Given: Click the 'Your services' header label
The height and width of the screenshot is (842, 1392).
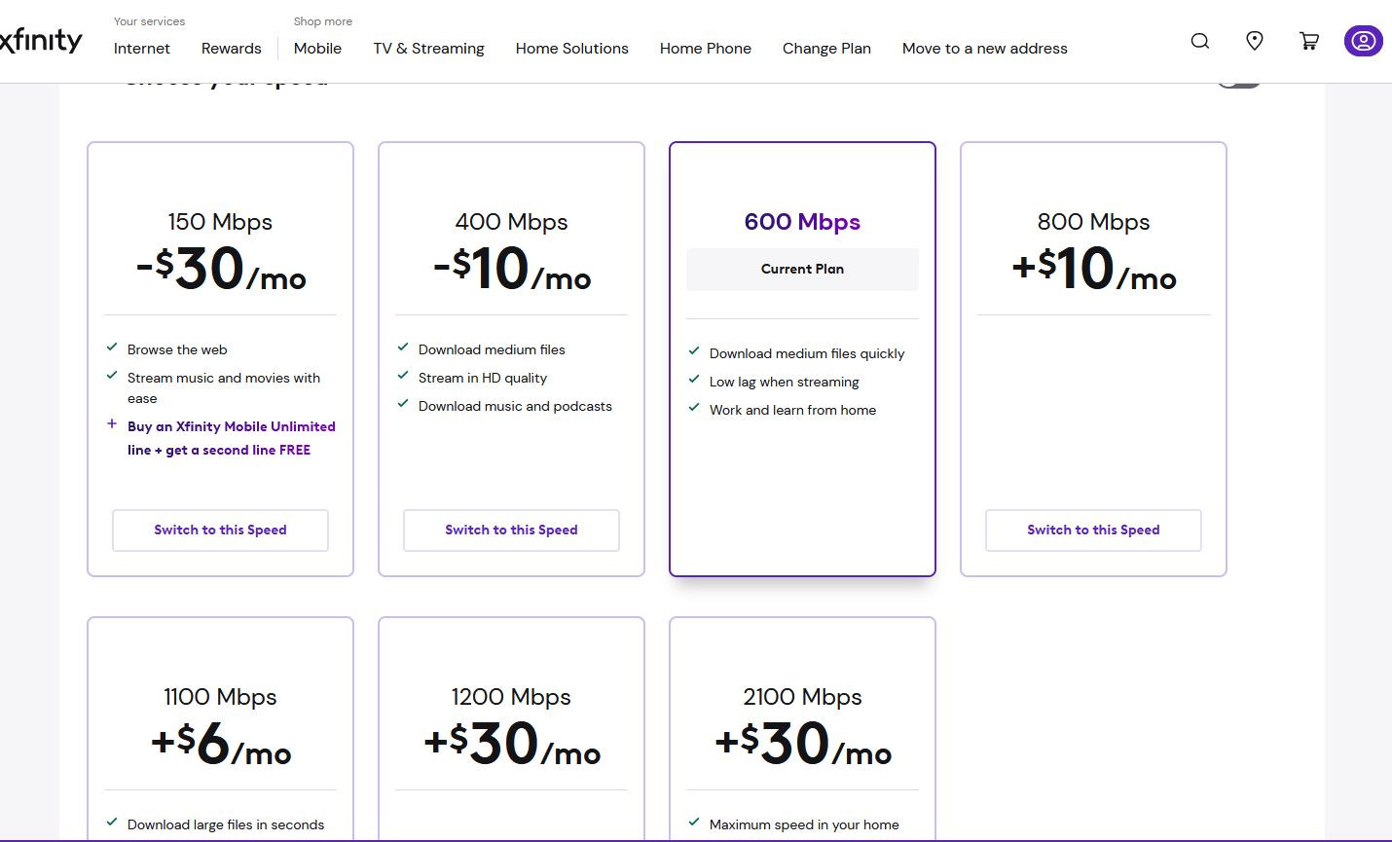Looking at the screenshot, I should [149, 21].
